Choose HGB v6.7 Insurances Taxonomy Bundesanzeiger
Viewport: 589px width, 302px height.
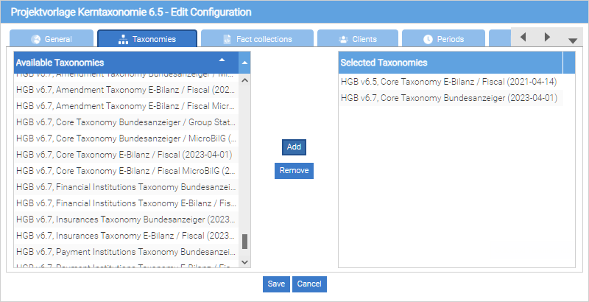coord(125,220)
